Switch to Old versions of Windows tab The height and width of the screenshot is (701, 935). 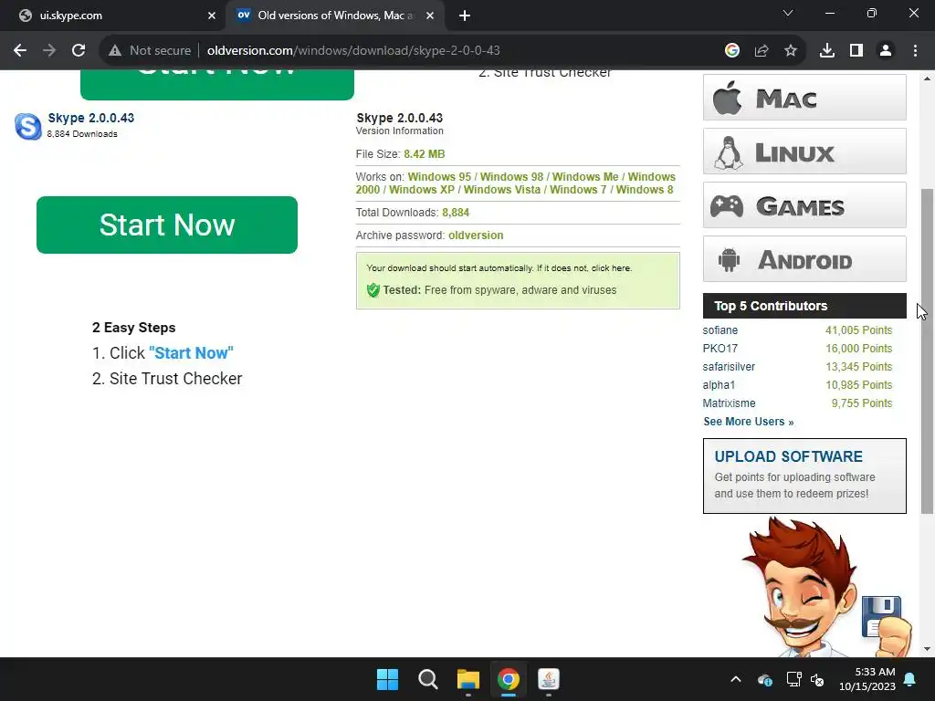(334, 16)
